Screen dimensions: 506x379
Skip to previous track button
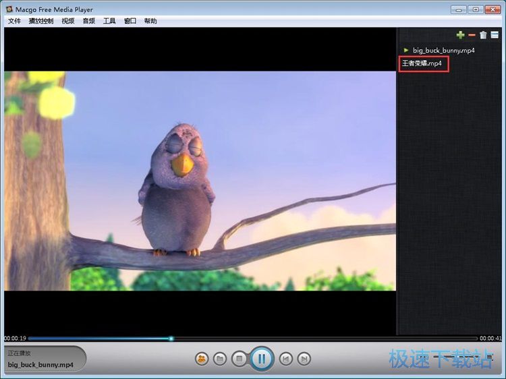[x=285, y=359]
